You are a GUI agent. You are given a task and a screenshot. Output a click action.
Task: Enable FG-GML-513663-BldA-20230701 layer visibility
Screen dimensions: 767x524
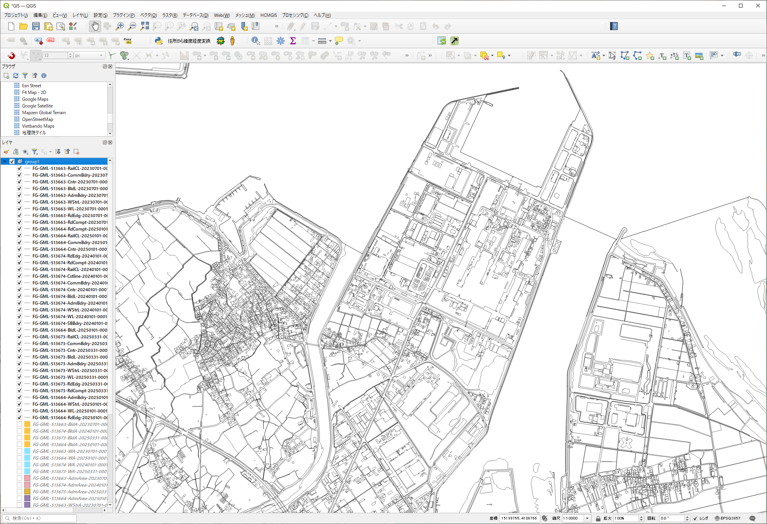pyautogui.click(x=19, y=424)
